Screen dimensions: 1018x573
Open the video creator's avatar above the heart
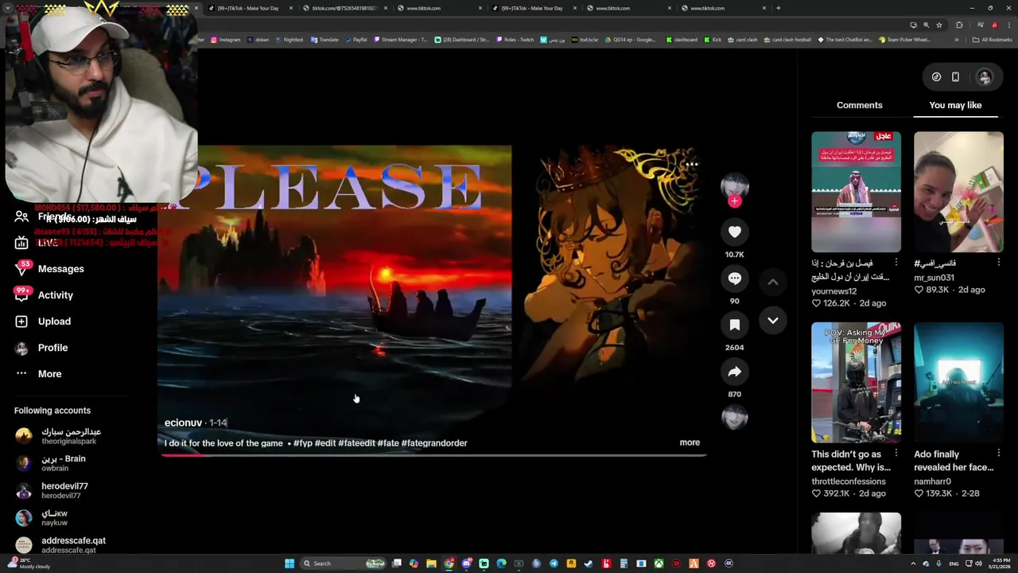[x=734, y=185]
